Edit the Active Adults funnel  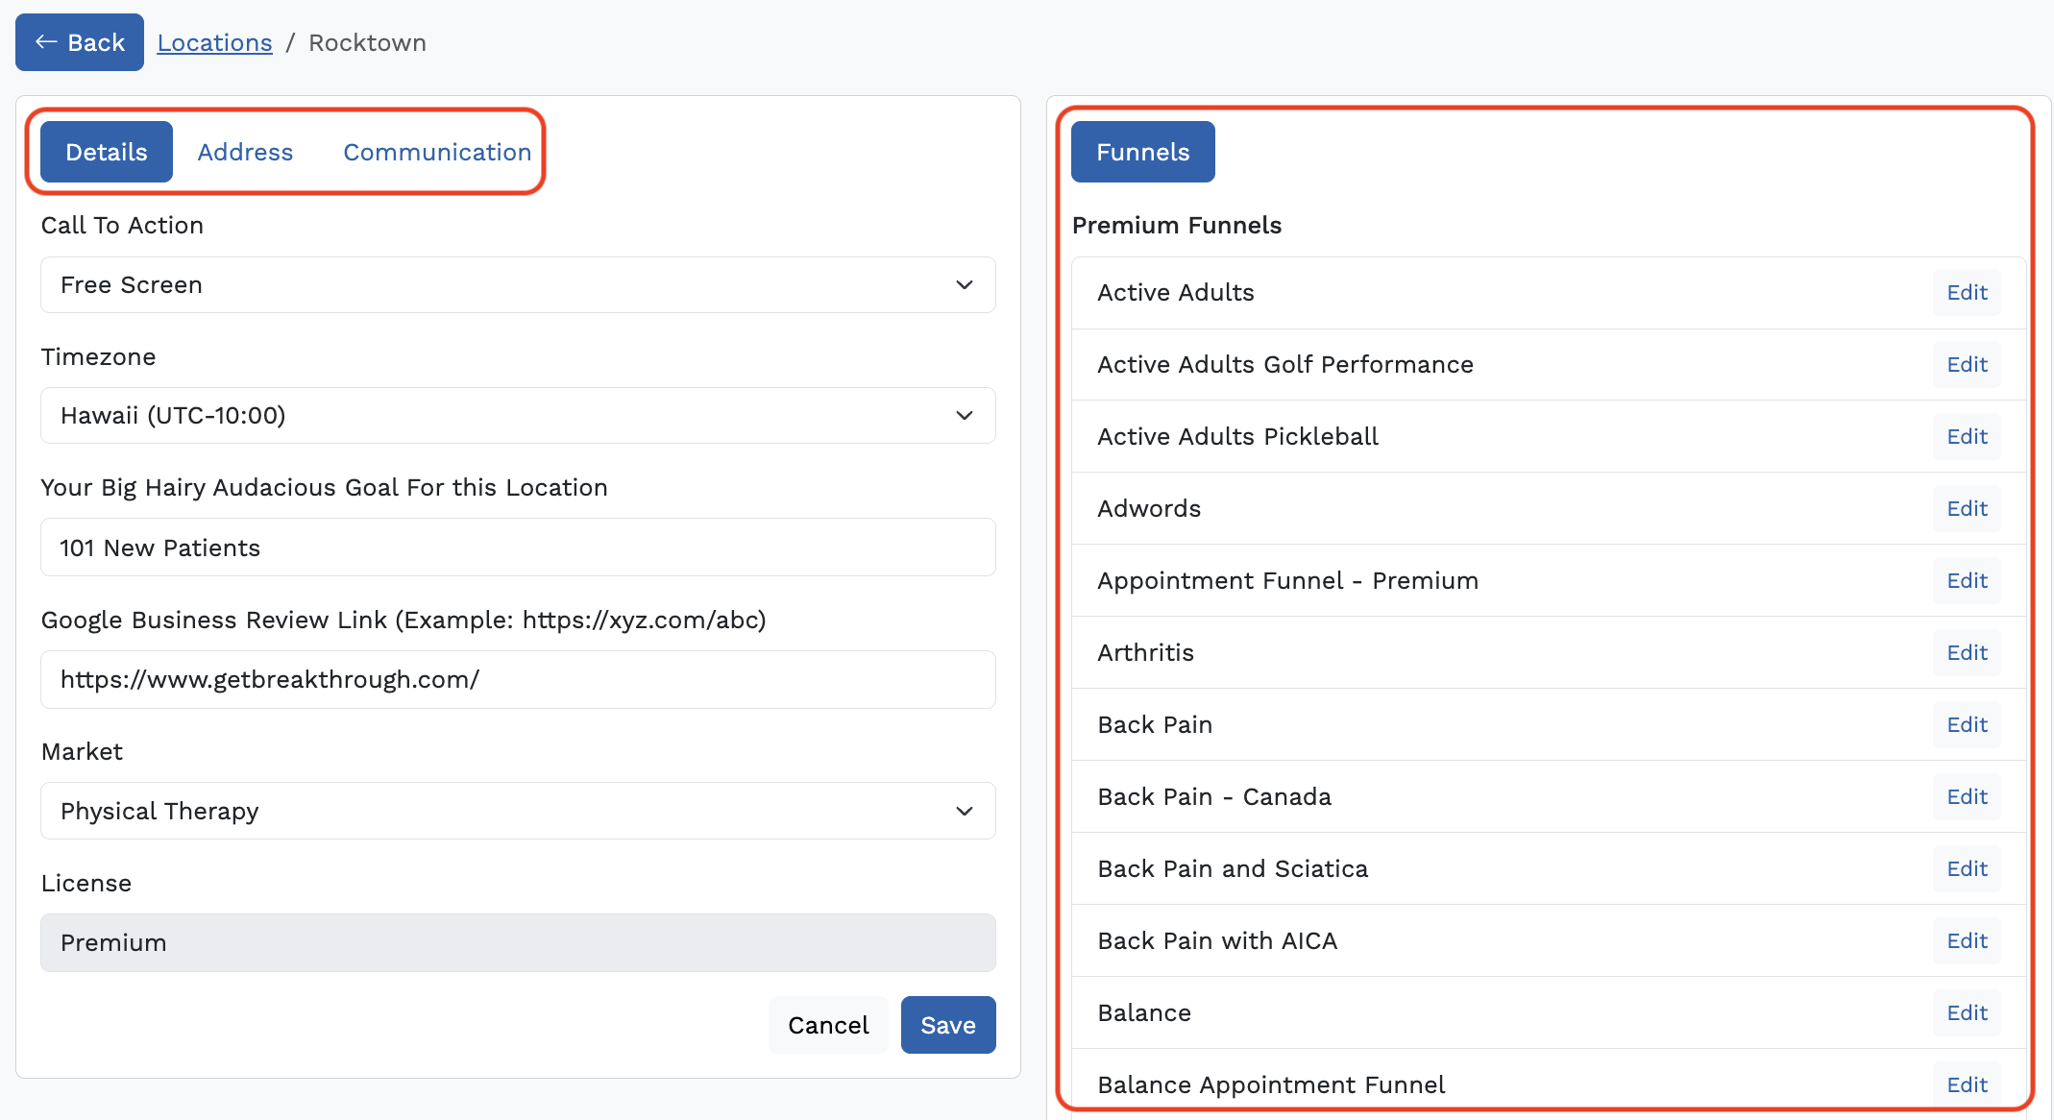1966,293
